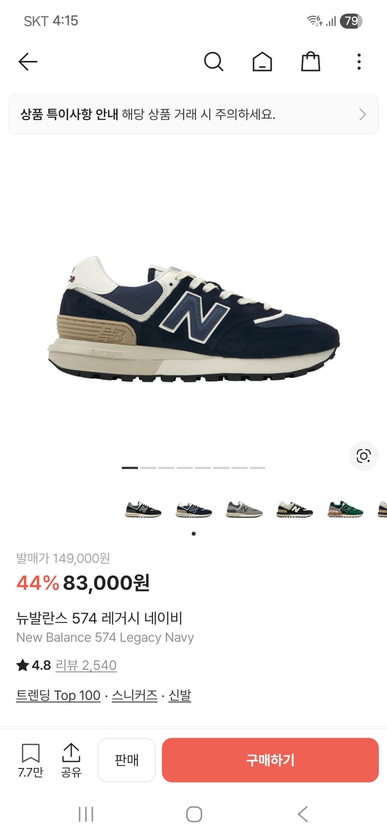
Task: Go to home via house icon
Action: 262,62
